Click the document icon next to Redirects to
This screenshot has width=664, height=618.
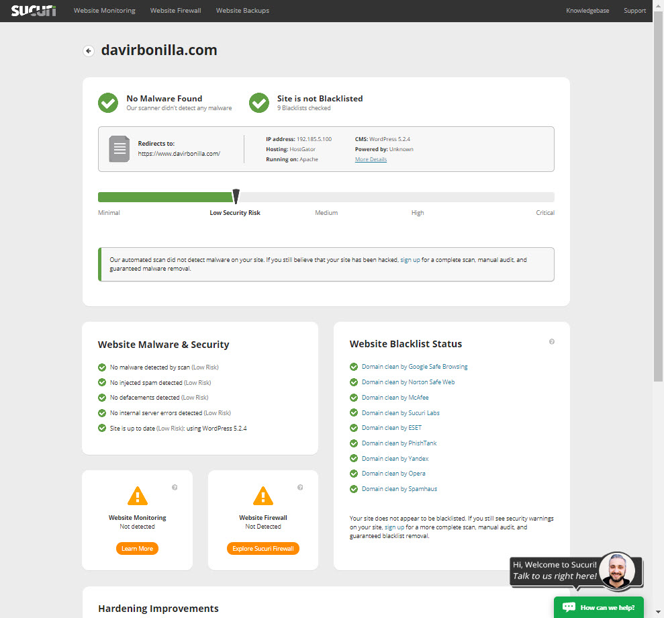tap(119, 148)
